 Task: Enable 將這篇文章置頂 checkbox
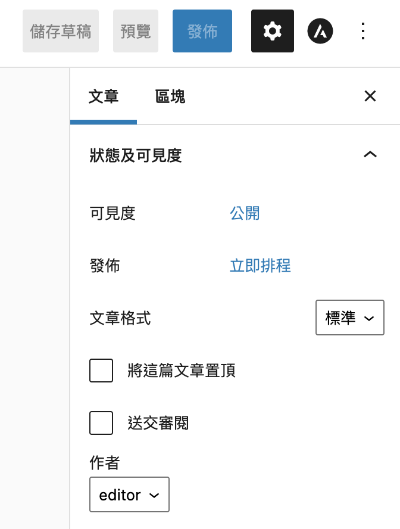(x=101, y=371)
